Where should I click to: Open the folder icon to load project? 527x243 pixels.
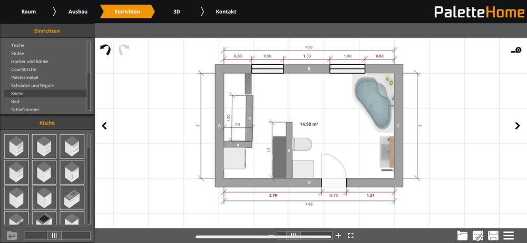463,236
